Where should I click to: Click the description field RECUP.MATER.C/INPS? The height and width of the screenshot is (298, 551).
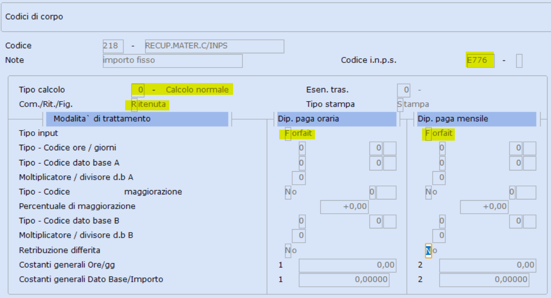pyautogui.click(x=214, y=46)
